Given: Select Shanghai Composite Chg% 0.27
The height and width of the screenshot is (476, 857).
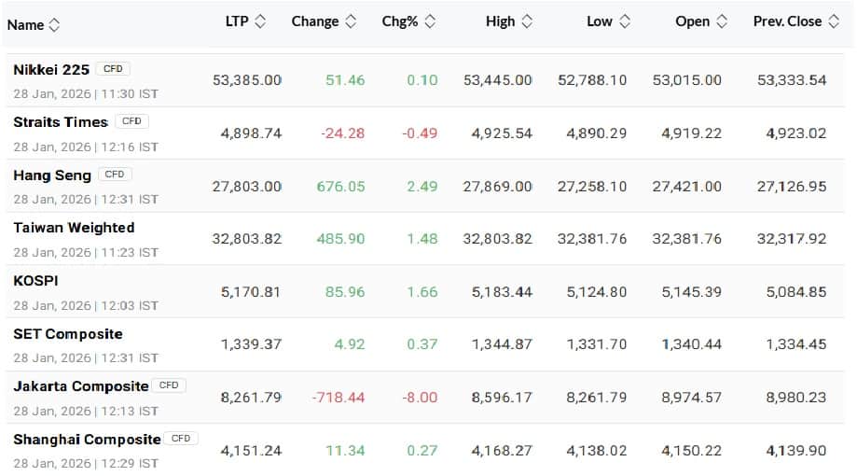Looking at the screenshot, I should (422, 451).
